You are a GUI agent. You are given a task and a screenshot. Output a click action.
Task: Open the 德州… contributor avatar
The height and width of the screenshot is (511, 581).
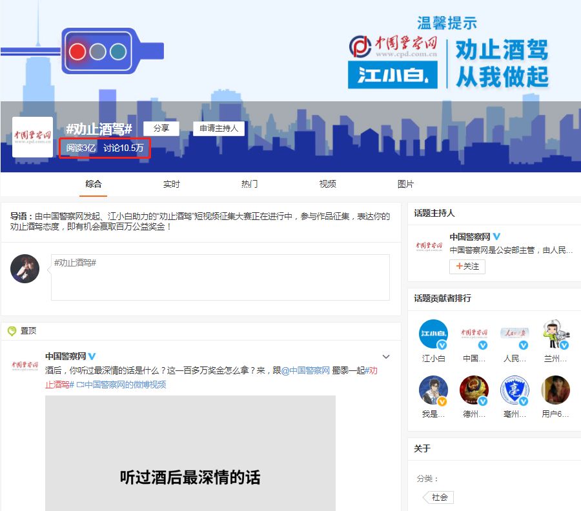pos(474,390)
